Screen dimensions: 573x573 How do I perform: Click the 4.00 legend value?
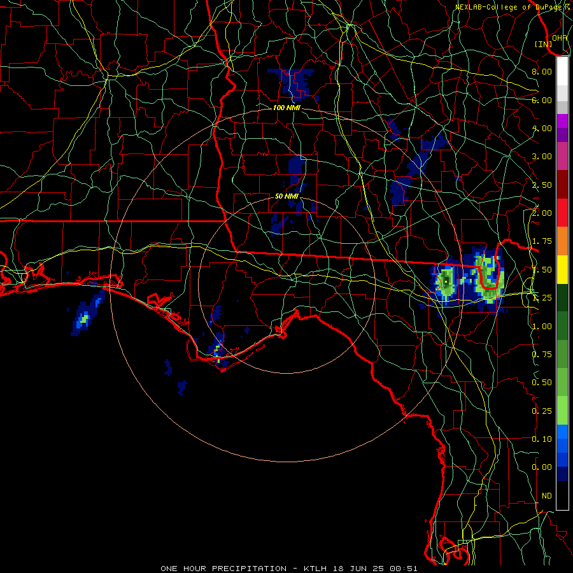[x=542, y=128]
